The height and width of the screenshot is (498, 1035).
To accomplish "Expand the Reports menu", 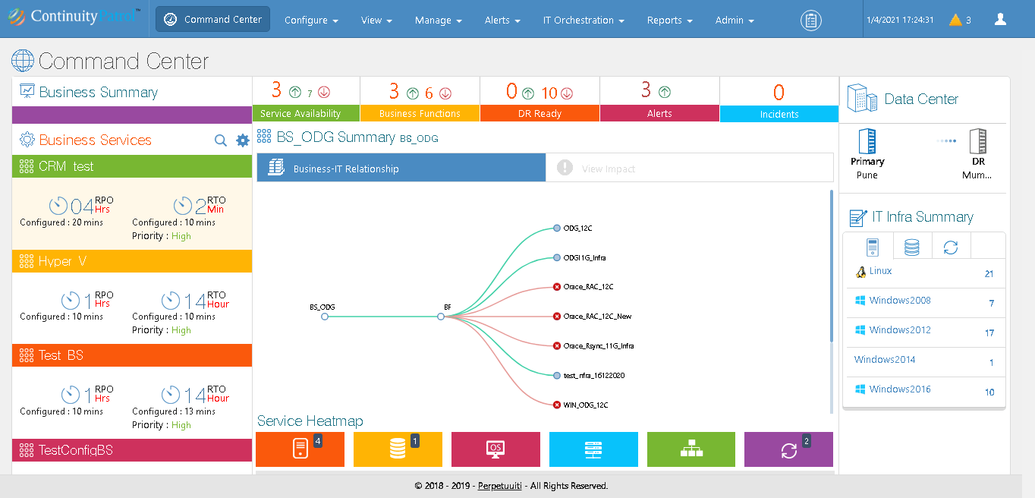I will (x=669, y=20).
